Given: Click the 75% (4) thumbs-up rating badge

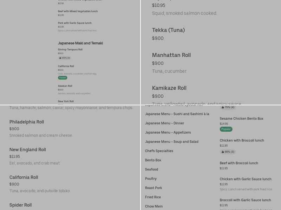Looking at the screenshot, I should [228, 107].
